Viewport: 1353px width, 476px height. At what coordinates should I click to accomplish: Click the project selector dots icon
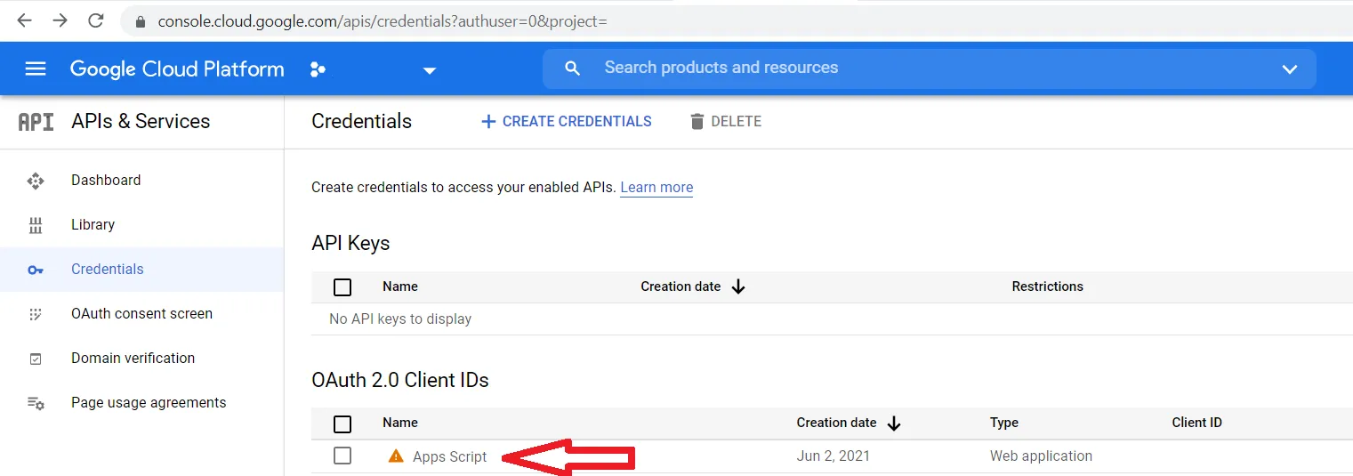317,69
